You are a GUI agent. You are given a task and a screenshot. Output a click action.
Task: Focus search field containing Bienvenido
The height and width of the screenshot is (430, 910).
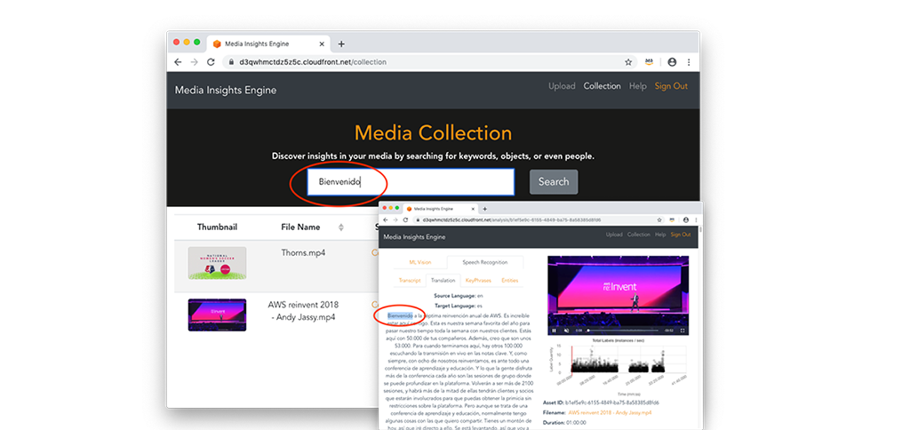(411, 181)
